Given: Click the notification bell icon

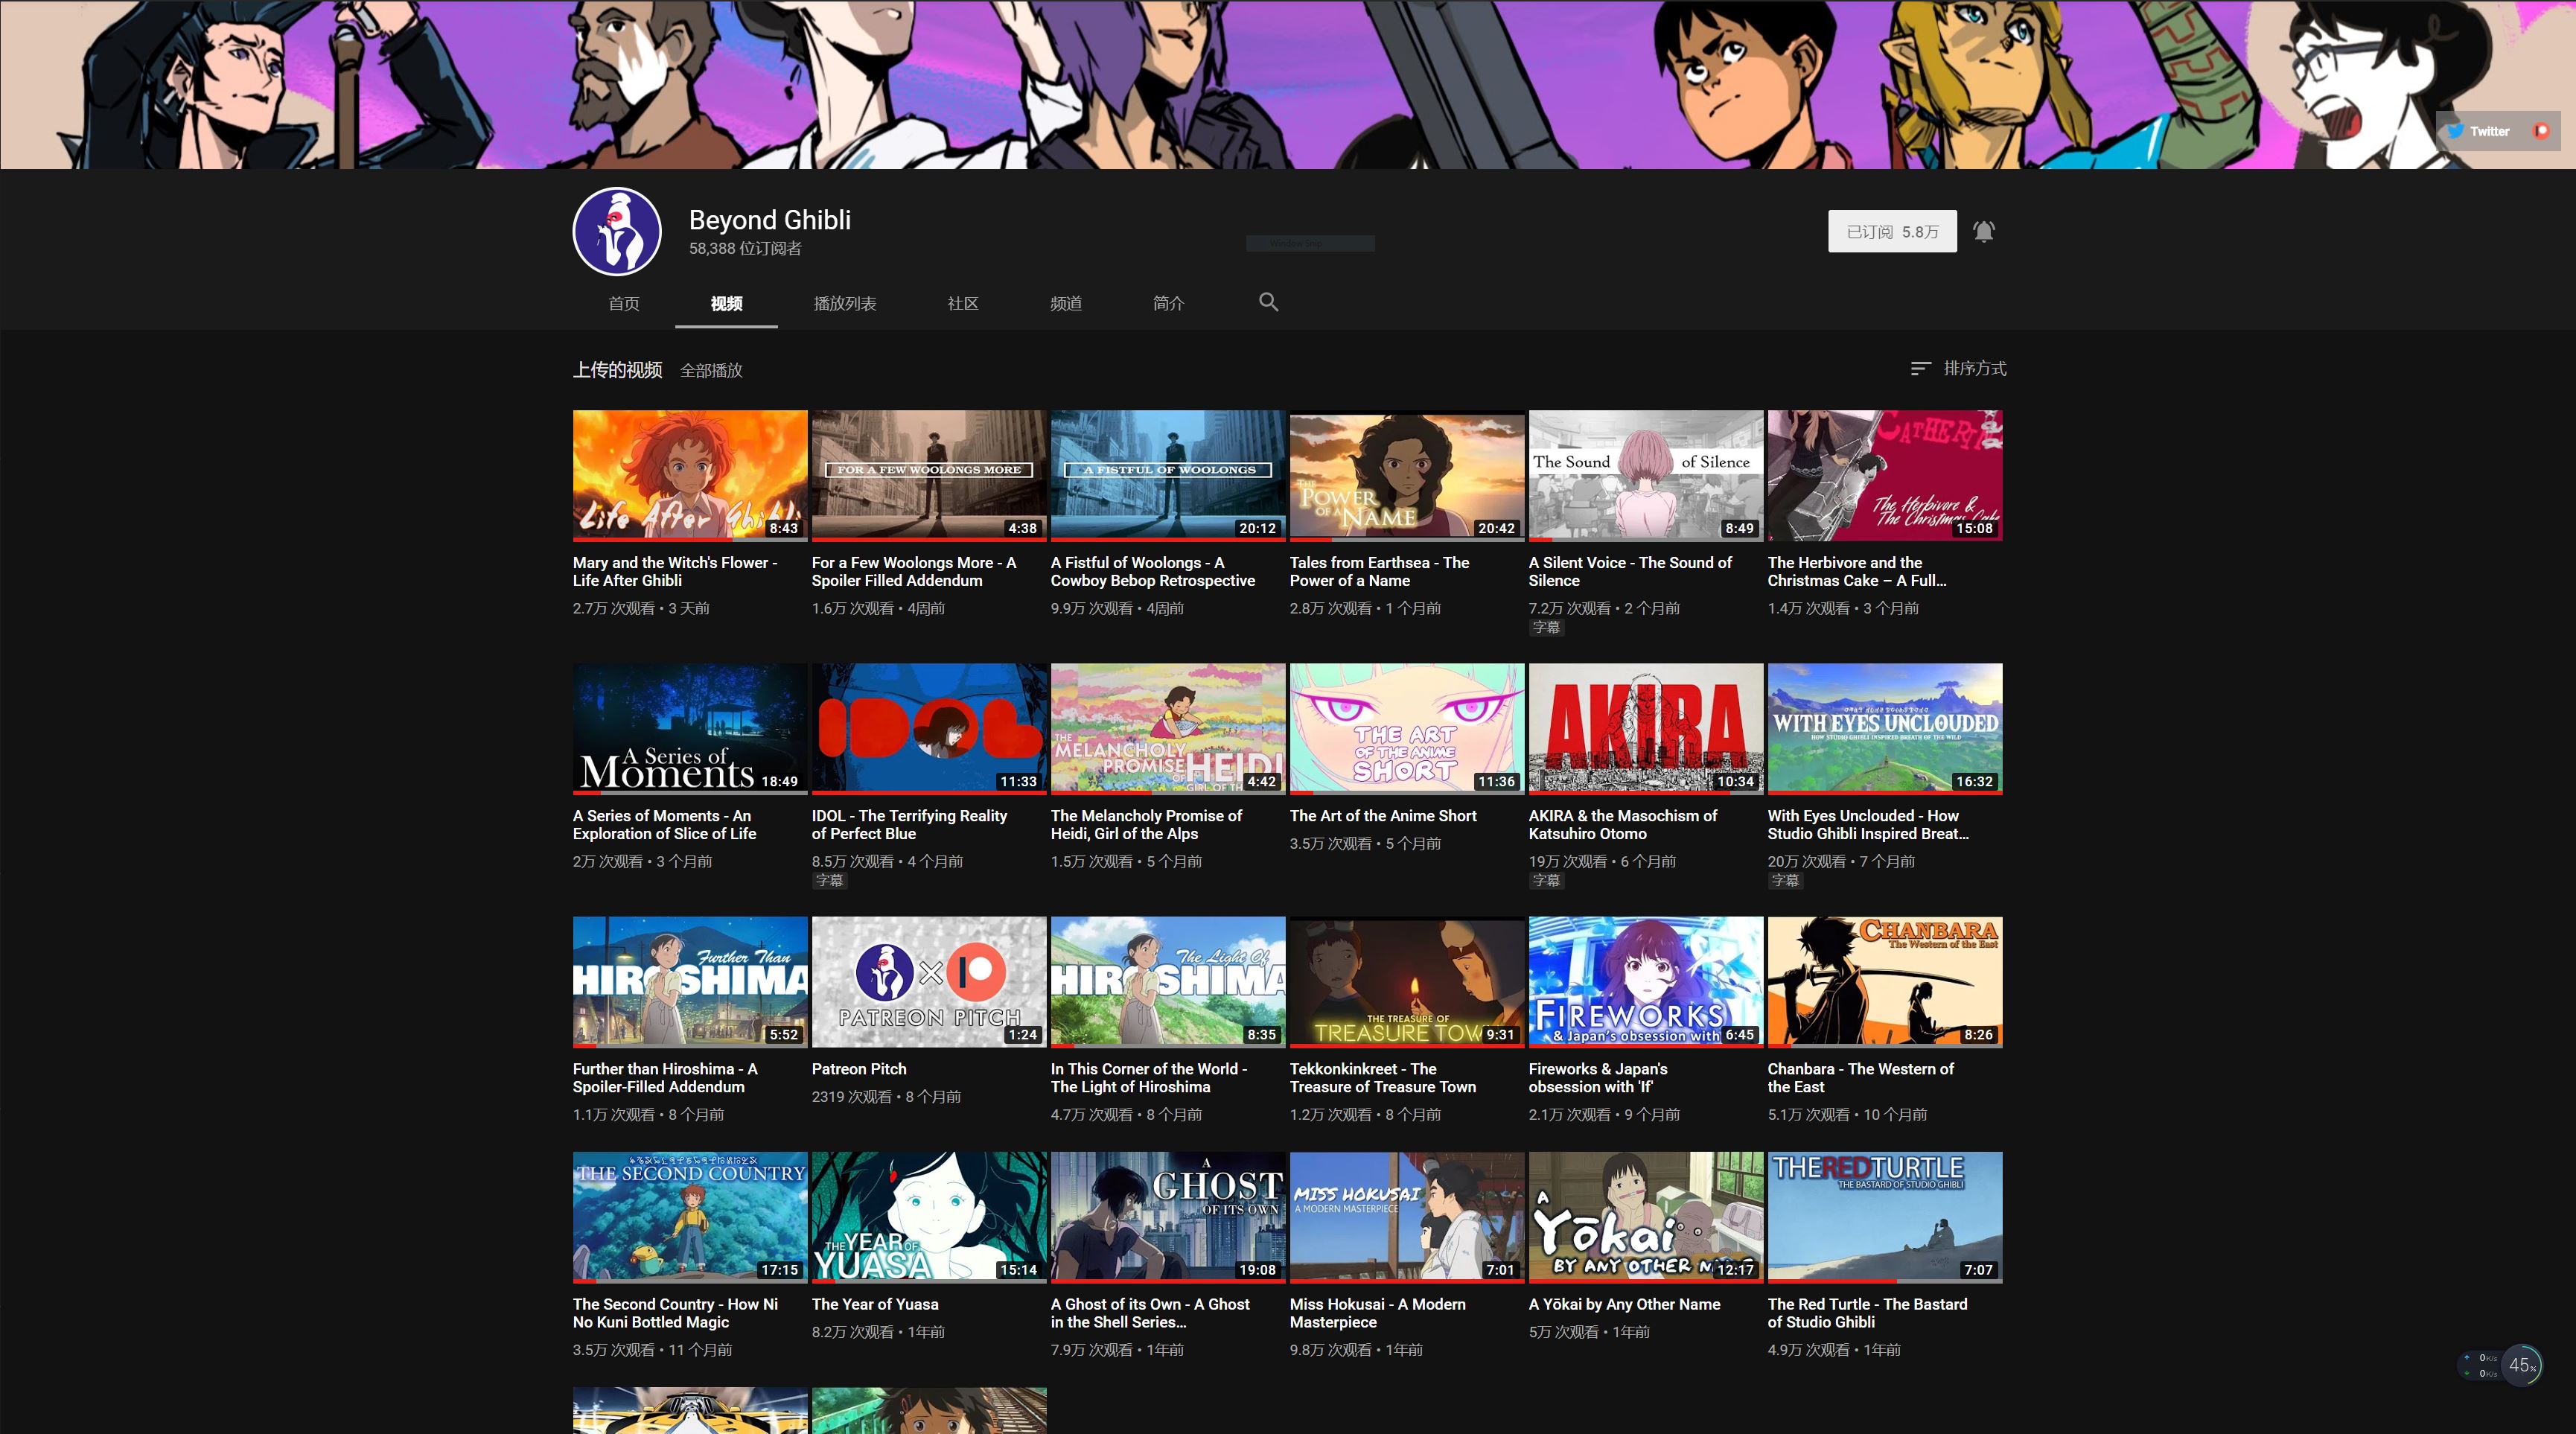Looking at the screenshot, I should 1983,231.
